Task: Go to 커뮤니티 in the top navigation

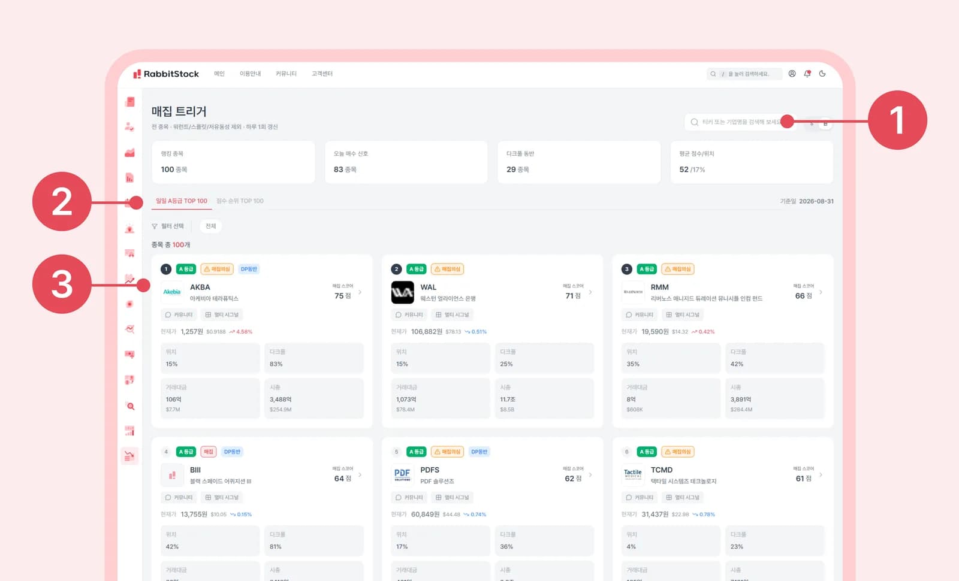Action: click(x=286, y=74)
